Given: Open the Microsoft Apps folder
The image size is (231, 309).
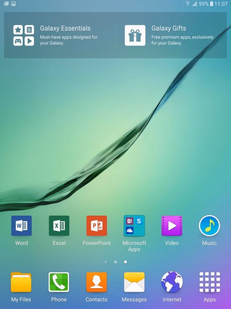Looking at the screenshot, I should tap(134, 226).
